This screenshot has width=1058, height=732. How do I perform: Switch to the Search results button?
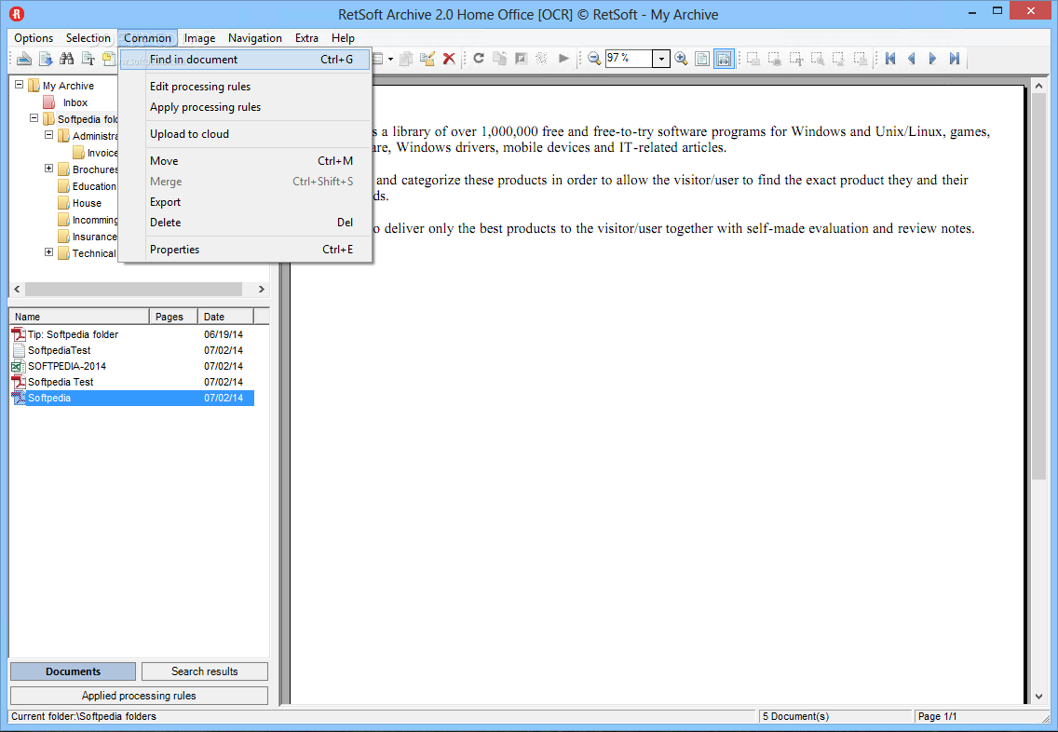coord(205,671)
